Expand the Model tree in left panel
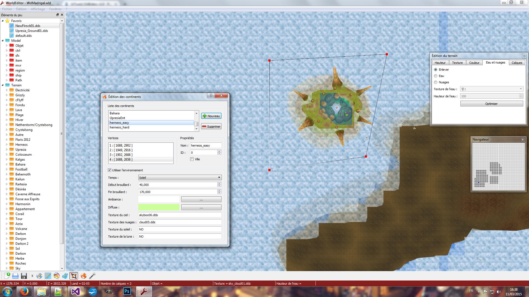Viewport: 529px width, 297px height. 2,41
